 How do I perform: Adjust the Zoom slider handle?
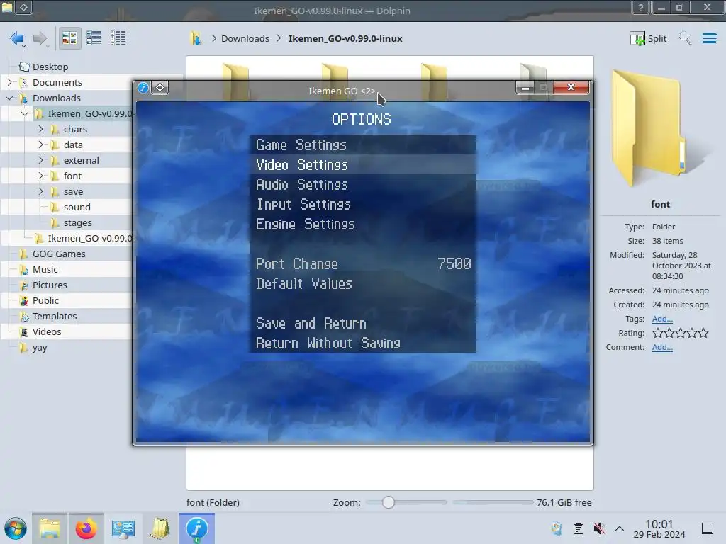389,502
